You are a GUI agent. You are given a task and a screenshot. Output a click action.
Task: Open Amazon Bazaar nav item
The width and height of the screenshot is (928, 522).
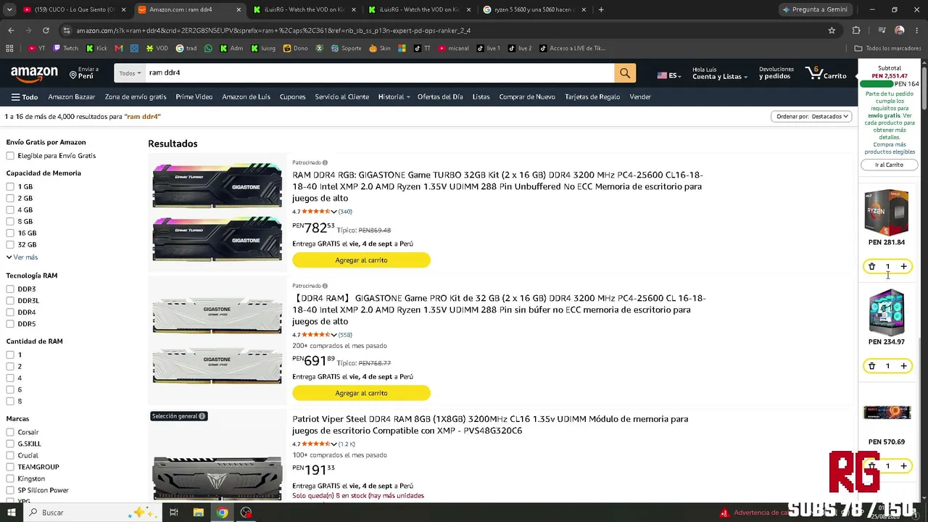coord(72,96)
